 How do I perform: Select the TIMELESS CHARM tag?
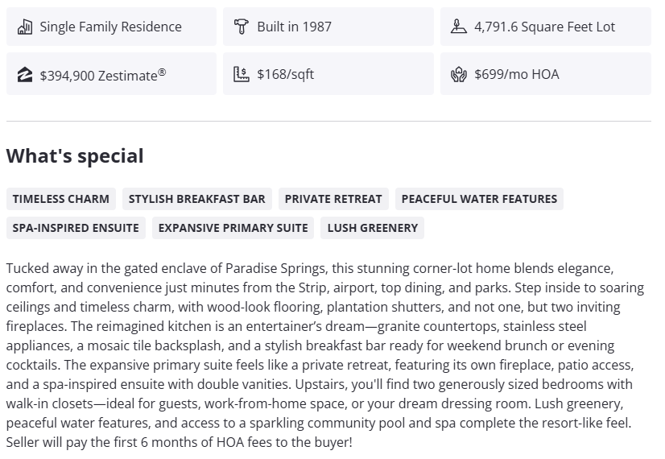pos(61,199)
